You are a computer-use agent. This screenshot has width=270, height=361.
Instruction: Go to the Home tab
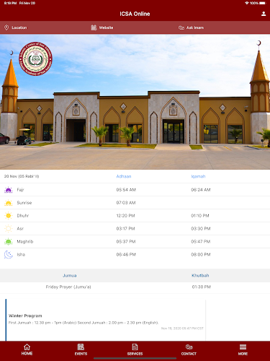click(x=27, y=349)
